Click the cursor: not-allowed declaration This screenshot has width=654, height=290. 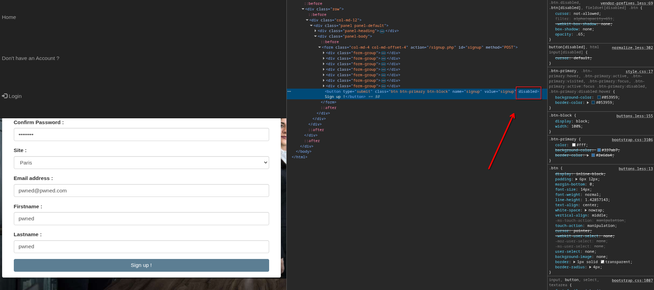point(578,14)
